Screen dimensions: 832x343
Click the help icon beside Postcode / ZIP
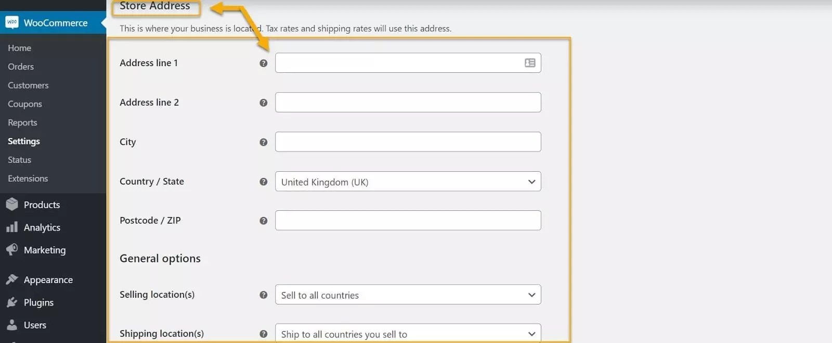(x=264, y=220)
